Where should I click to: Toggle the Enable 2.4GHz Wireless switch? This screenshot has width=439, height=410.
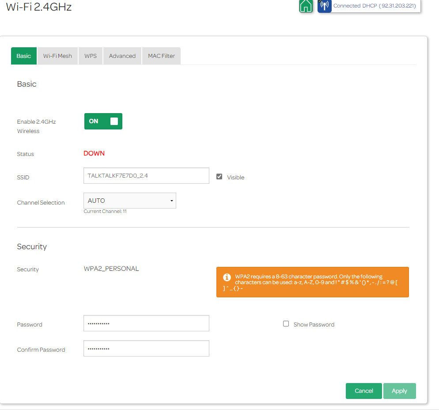103,121
